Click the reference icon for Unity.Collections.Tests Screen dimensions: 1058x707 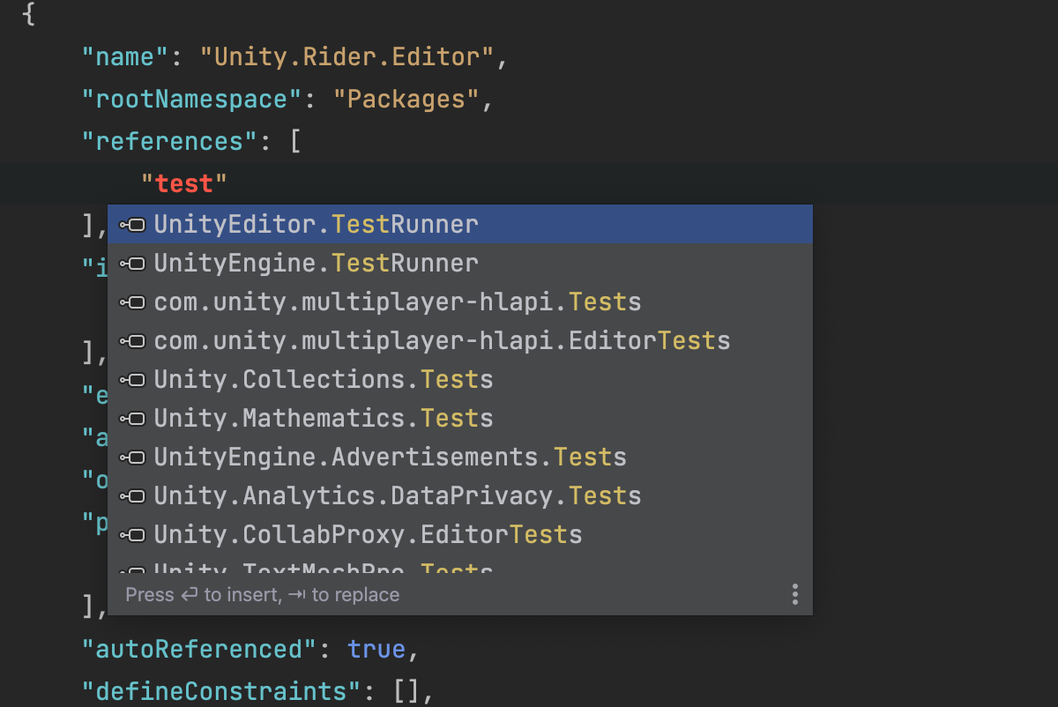[132, 380]
